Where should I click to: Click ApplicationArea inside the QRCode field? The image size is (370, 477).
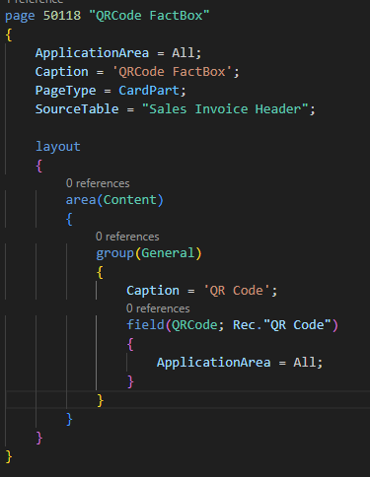pos(213,363)
